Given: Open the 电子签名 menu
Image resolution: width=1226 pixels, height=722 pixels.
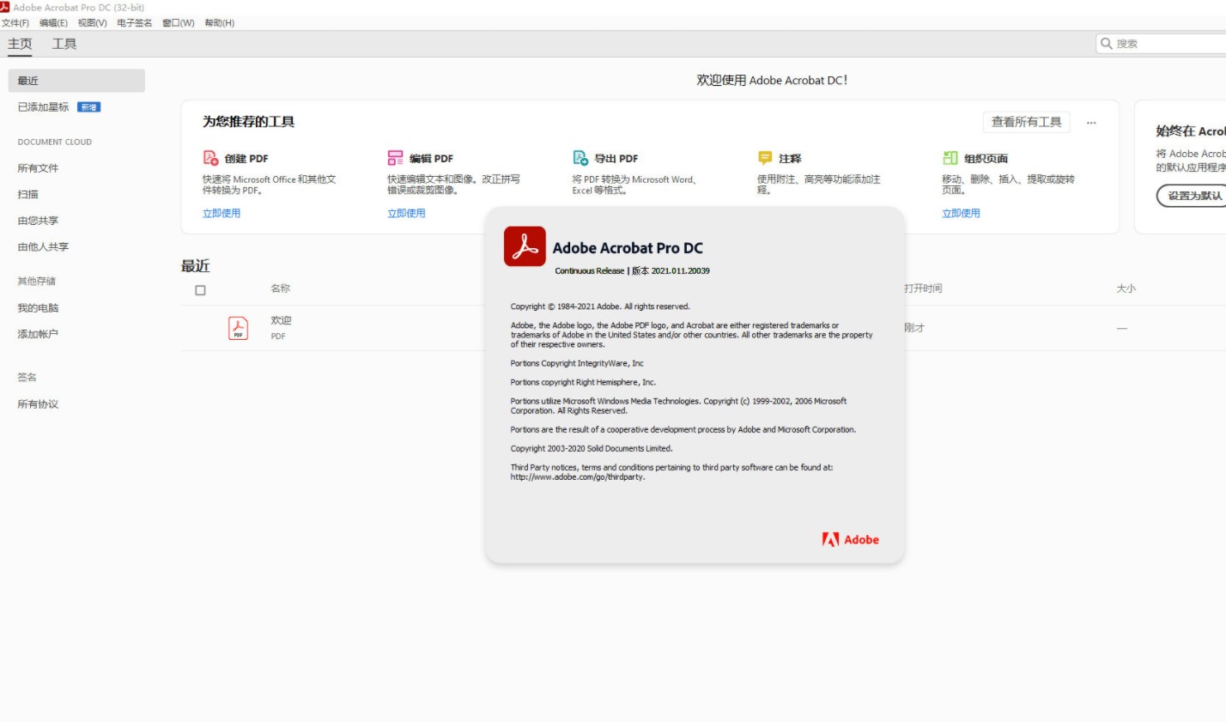Looking at the screenshot, I should (135, 23).
